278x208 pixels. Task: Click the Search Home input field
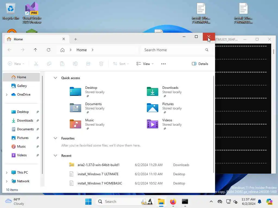(176, 50)
